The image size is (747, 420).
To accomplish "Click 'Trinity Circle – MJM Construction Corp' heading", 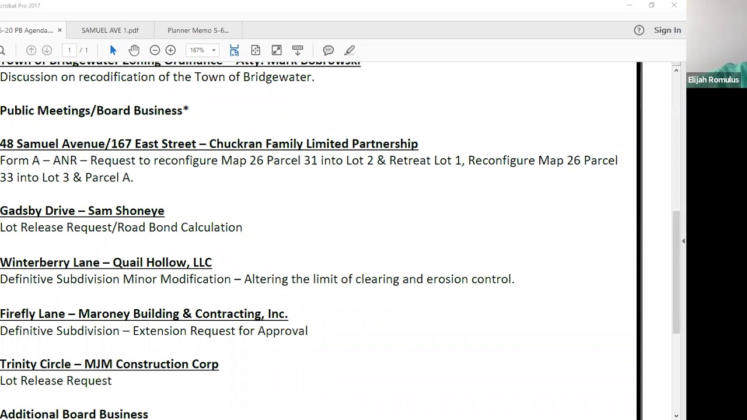I will click(109, 364).
